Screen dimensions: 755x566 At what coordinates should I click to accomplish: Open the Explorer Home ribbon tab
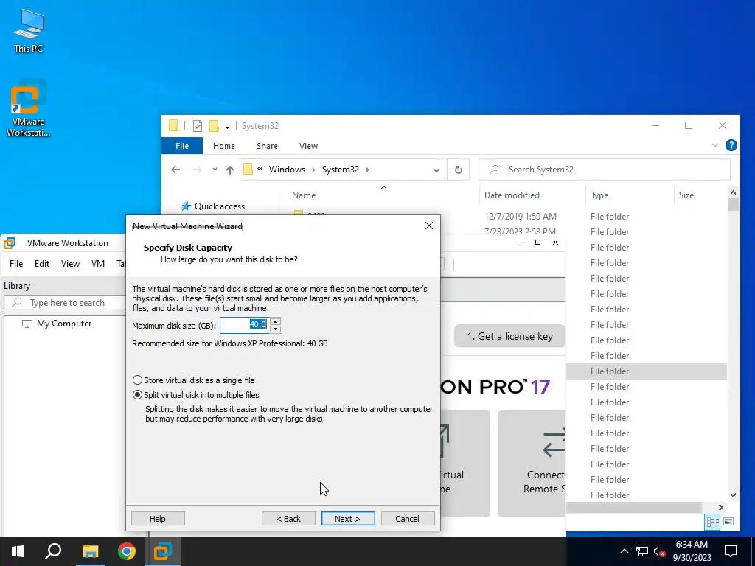224,146
